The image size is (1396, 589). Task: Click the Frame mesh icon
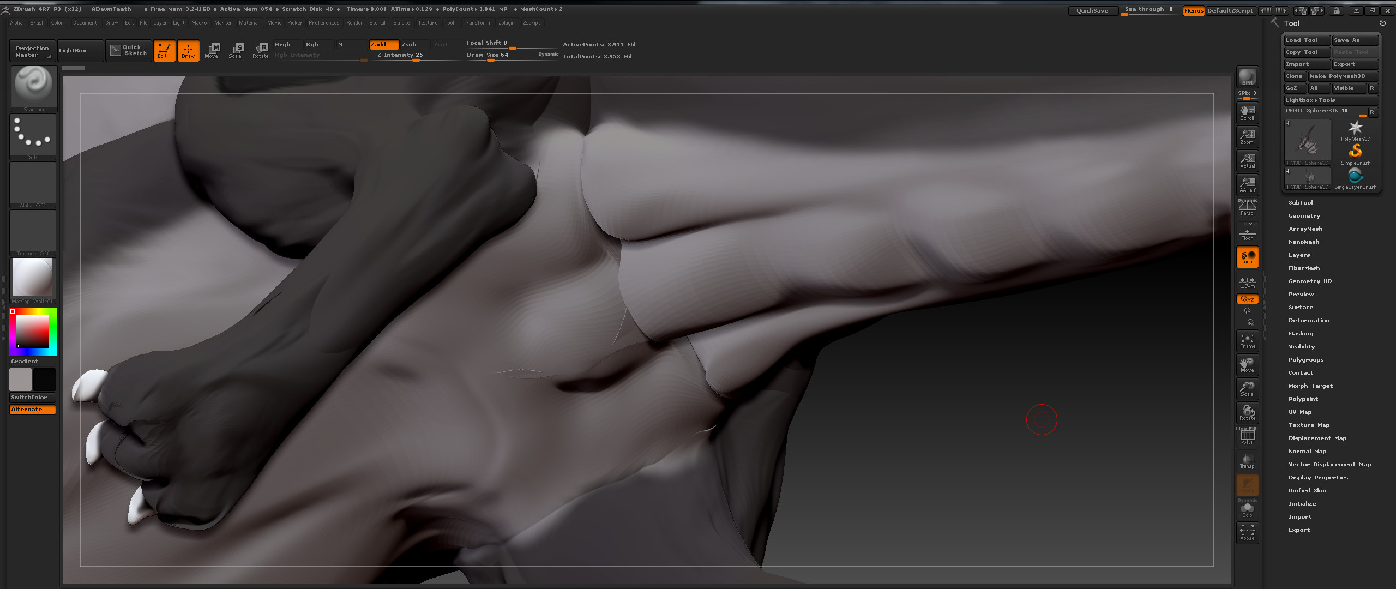pos(1247,341)
